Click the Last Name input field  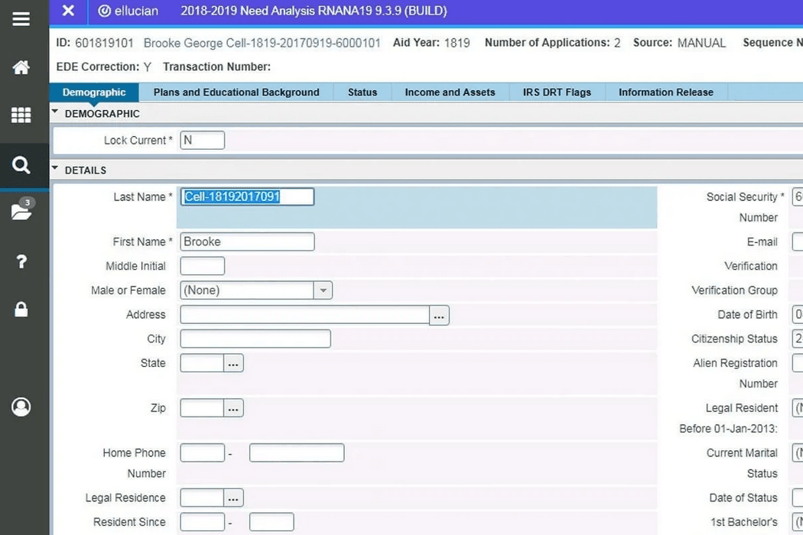246,196
